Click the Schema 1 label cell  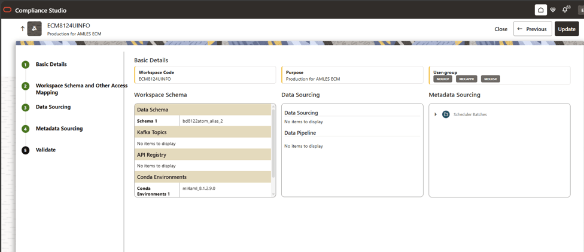pyautogui.click(x=157, y=121)
